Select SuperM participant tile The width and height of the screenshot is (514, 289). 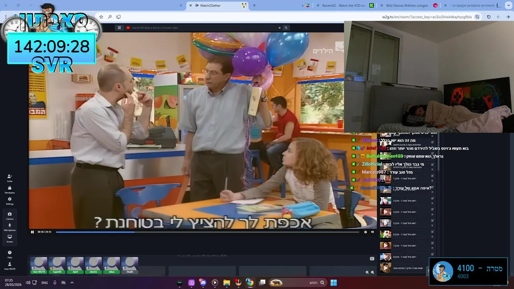57,265
